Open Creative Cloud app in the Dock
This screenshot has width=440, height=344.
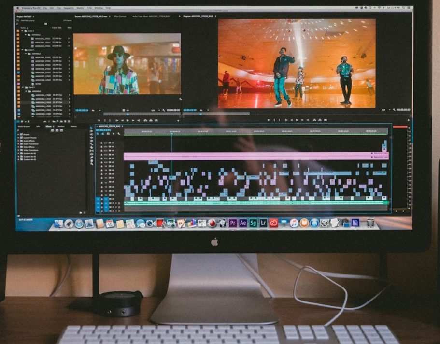(273, 223)
